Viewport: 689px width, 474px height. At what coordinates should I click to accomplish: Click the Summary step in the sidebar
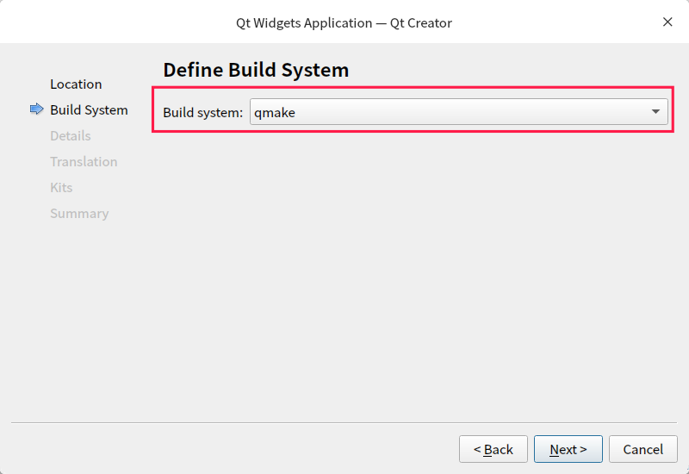click(x=79, y=214)
